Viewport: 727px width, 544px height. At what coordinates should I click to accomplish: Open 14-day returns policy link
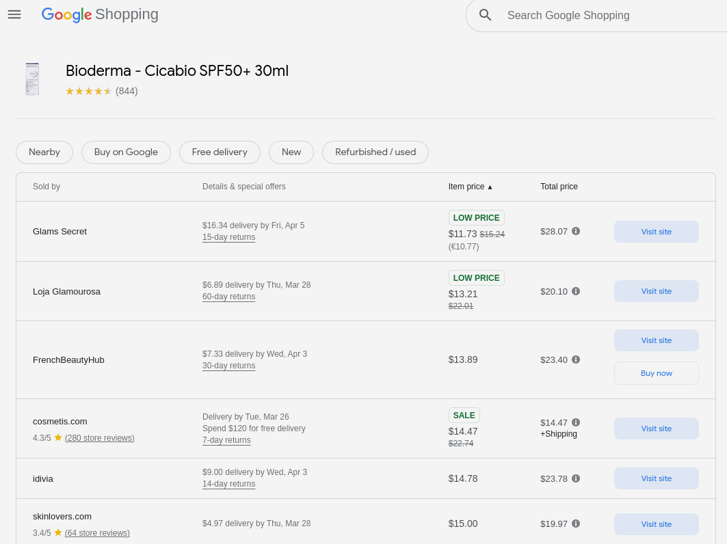228,484
